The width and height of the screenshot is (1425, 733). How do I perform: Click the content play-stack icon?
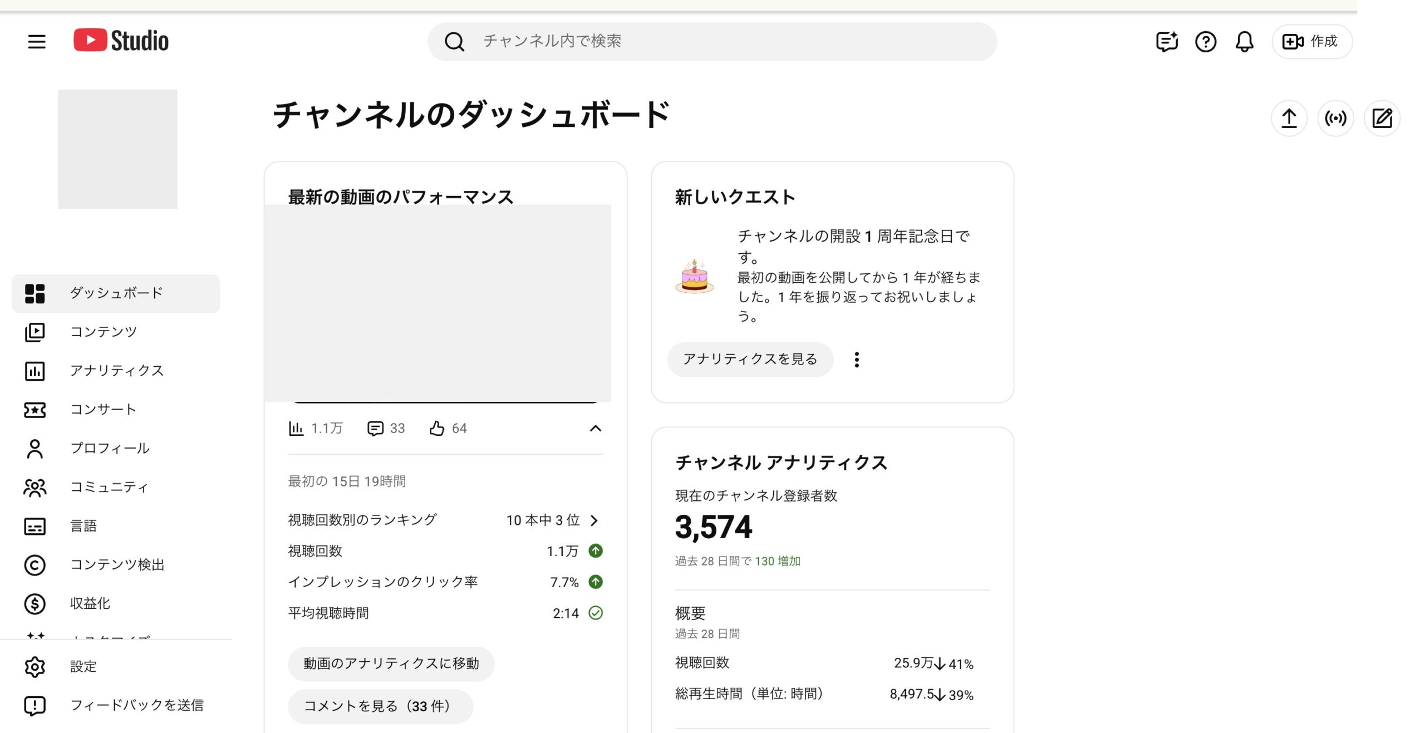coord(35,332)
